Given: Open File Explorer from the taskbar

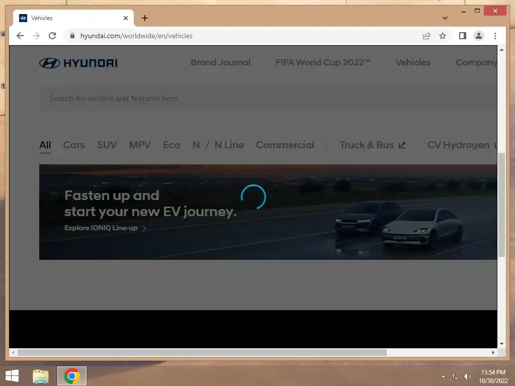Looking at the screenshot, I should 41,376.
